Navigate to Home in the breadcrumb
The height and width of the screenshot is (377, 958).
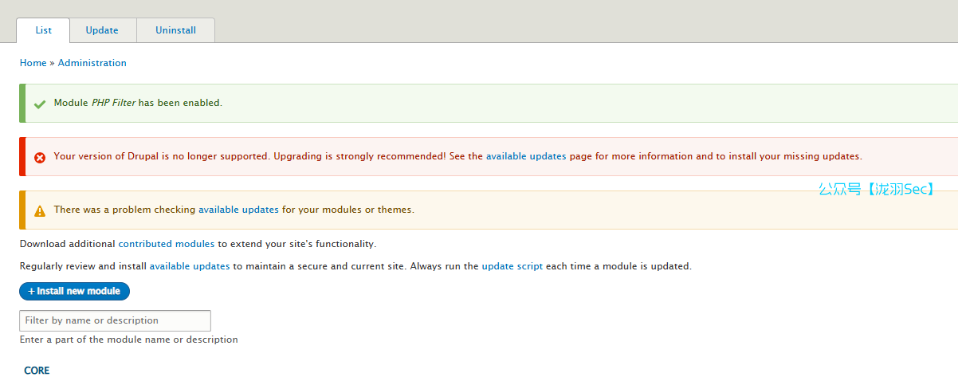point(33,63)
